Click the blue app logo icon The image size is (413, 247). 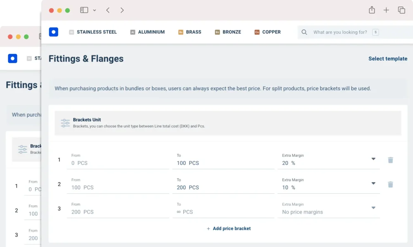[53, 32]
